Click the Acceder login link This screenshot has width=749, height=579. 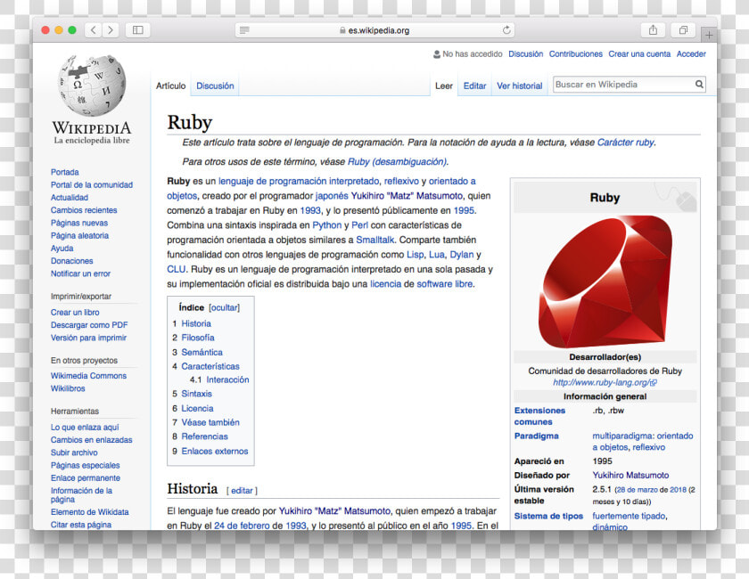point(691,54)
